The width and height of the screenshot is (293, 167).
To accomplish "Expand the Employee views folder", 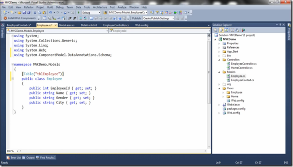I will [x=223, y=92].
